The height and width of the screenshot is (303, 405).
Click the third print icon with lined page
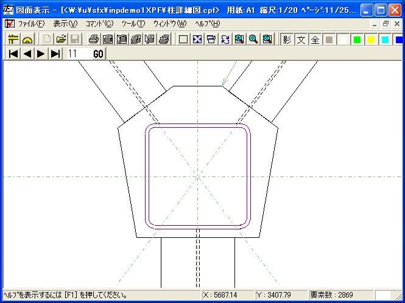122,40
